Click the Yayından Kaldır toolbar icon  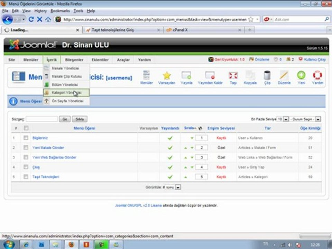[210, 77]
